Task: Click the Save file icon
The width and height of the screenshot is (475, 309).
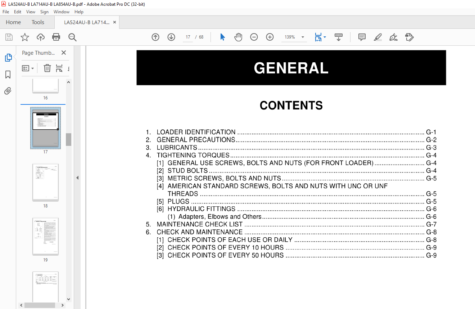Action: [9, 37]
